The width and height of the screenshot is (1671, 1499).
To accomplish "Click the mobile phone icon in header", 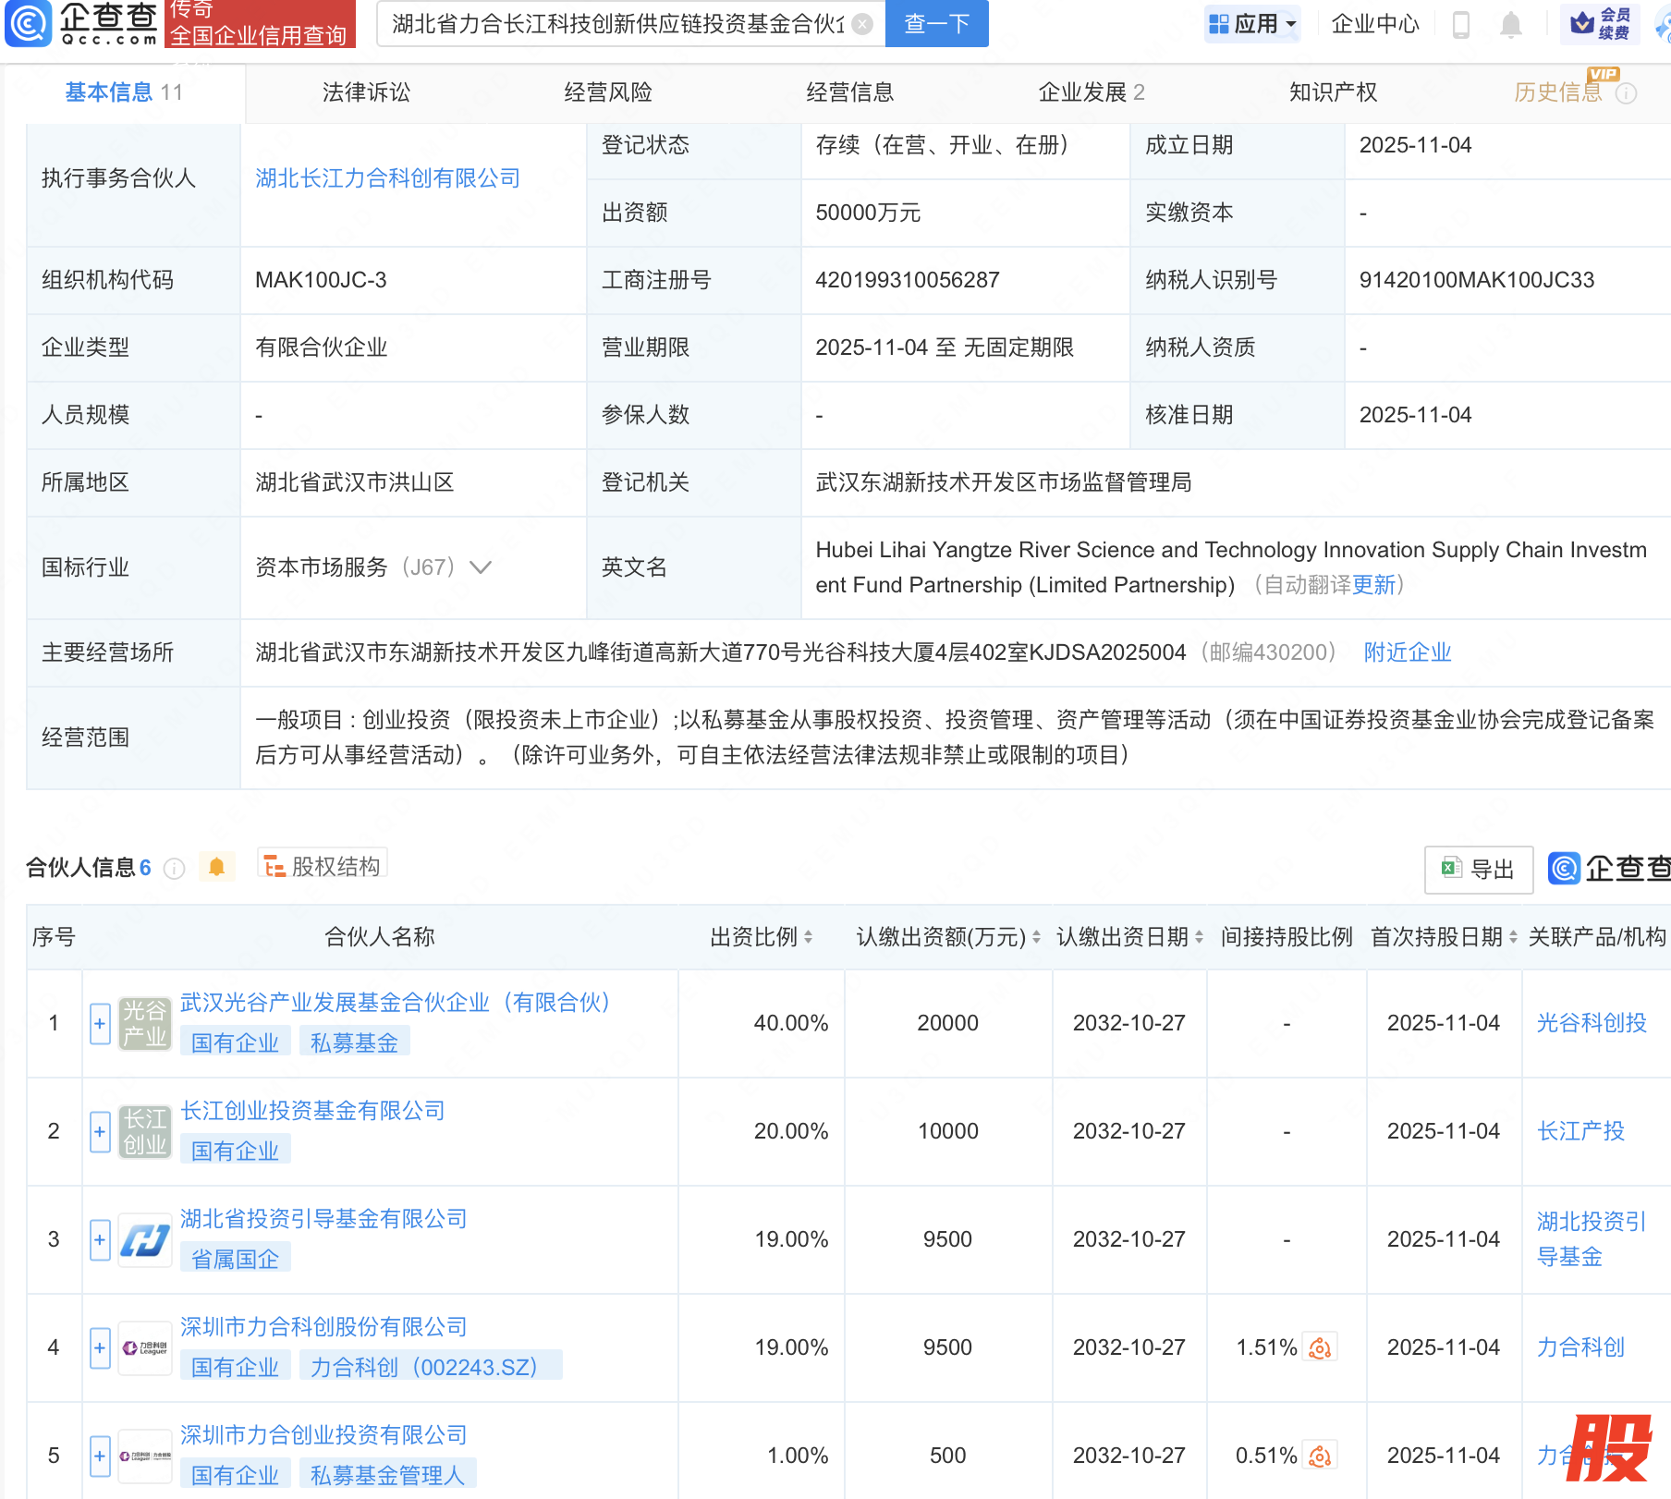I will (x=1460, y=25).
